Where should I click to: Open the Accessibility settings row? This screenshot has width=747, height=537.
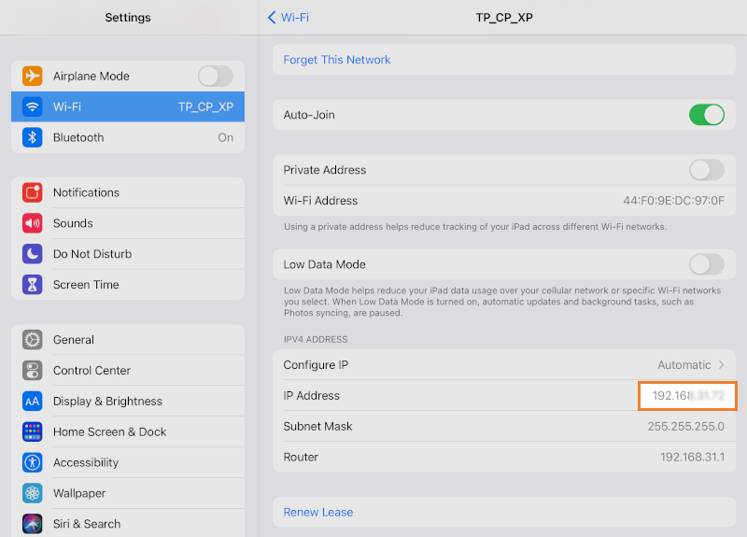pos(128,462)
